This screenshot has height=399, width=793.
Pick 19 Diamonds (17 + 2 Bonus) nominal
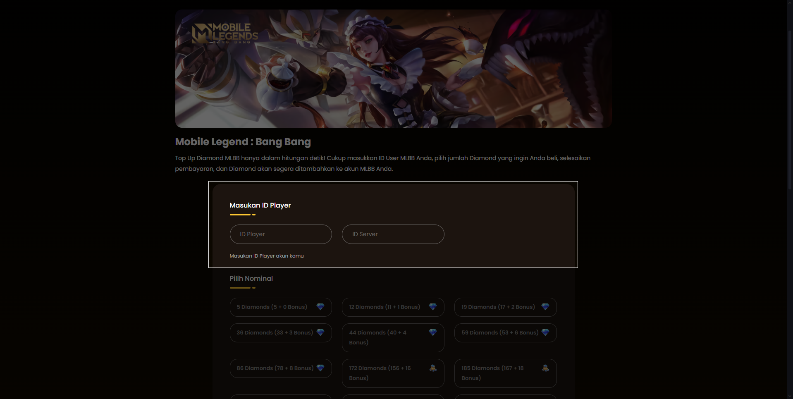click(506, 307)
